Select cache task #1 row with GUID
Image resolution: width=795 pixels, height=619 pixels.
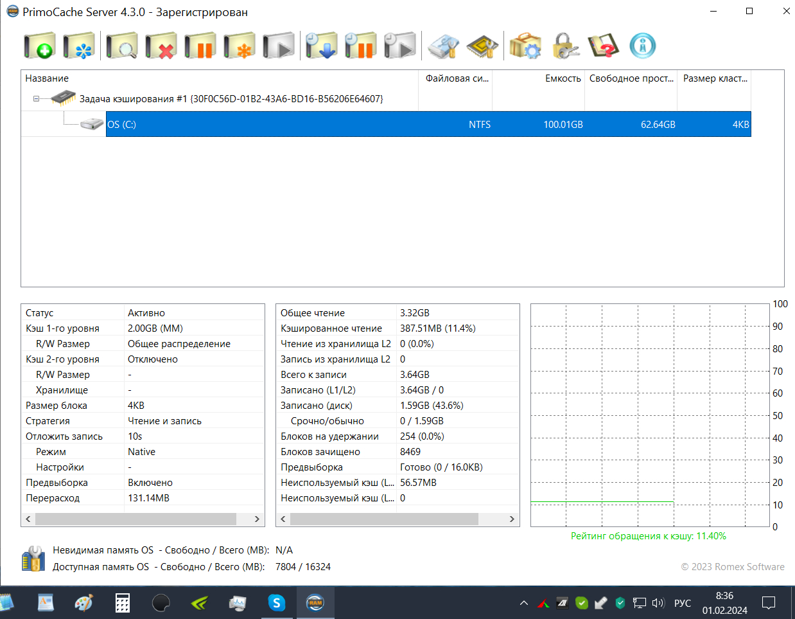click(x=231, y=99)
